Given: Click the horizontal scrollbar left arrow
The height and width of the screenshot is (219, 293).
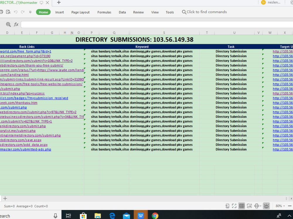Looking at the screenshot, I should click(x=291, y=199).
